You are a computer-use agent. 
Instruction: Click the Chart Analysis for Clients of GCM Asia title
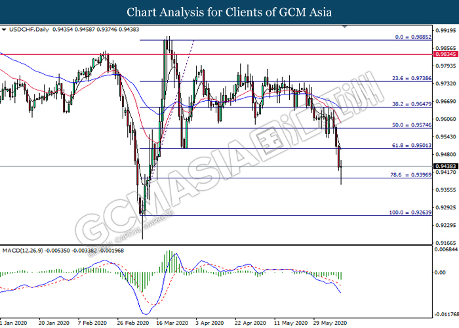coord(229,12)
